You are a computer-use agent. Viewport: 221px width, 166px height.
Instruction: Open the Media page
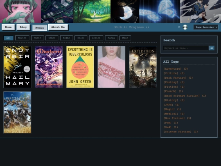tap(40, 28)
